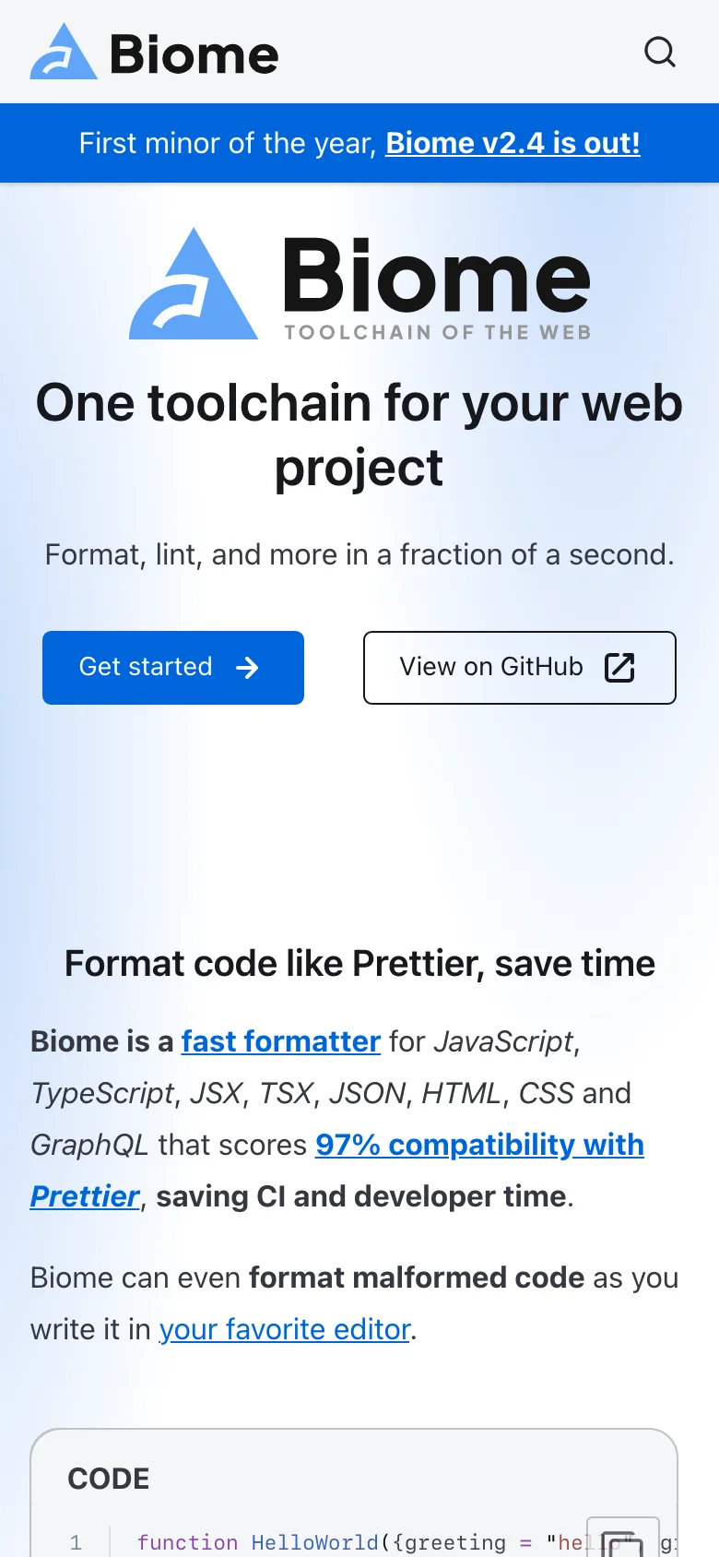Viewport: 719px width, 1557px height.
Task: Click the arrow icon in Get started
Action: (x=247, y=668)
